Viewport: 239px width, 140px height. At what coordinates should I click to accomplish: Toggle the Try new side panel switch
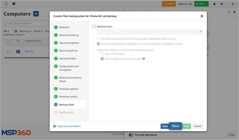pyautogui.click(x=131, y=135)
